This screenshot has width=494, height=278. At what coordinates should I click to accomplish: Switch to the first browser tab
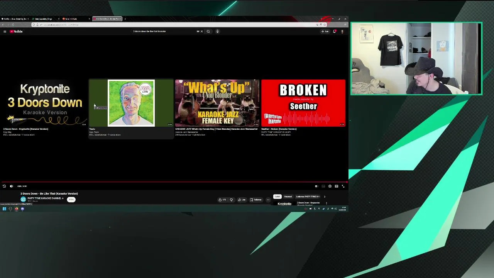coord(15,19)
